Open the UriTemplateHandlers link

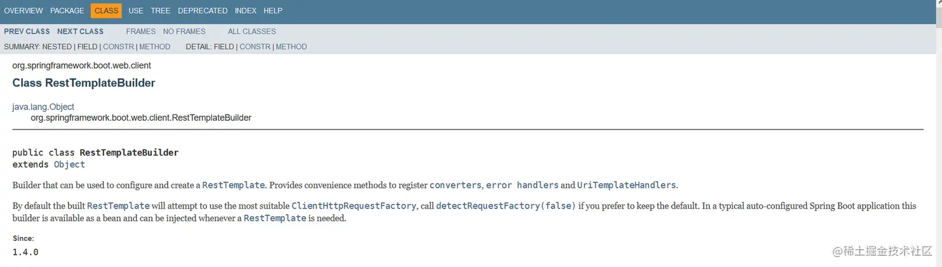click(626, 185)
